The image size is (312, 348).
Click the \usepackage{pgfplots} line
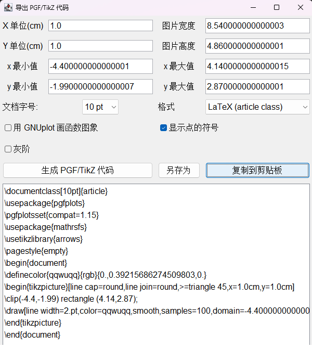click(x=45, y=203)
